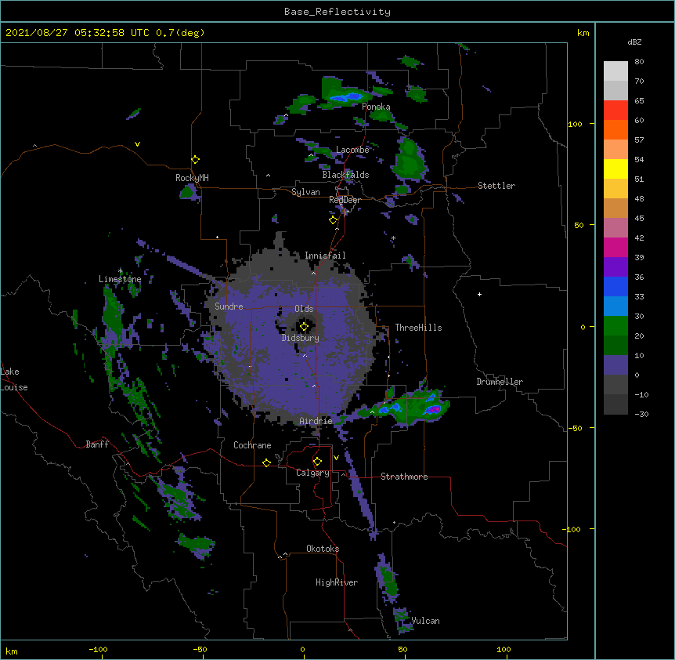Click the ThreeHills city label

pyautogui.click(x=418, y=328)
